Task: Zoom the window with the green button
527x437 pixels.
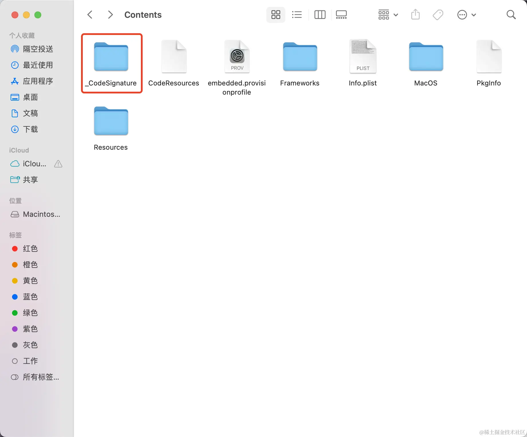Action: tap(38, 15)
